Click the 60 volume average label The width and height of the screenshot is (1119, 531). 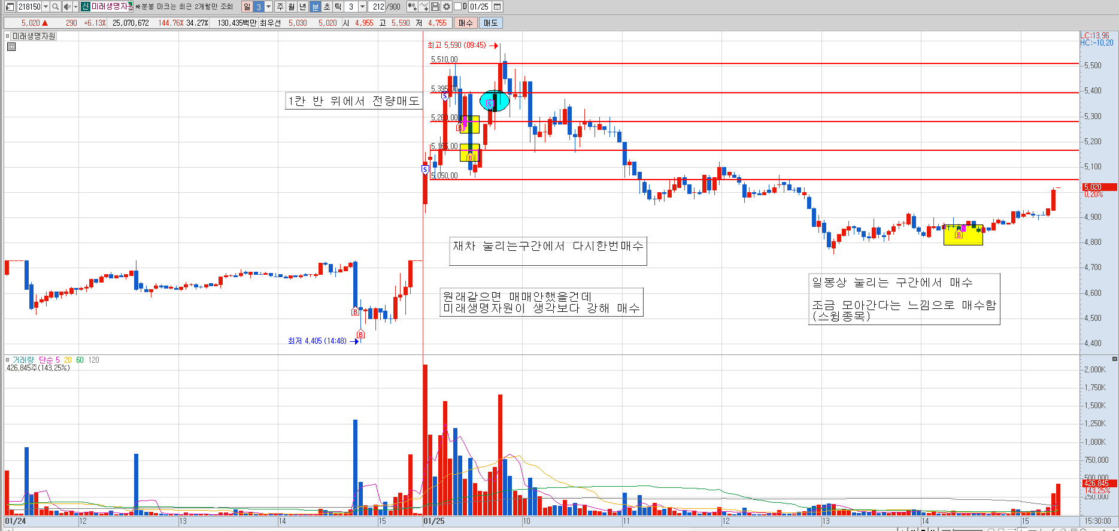(x=80, y=360)
